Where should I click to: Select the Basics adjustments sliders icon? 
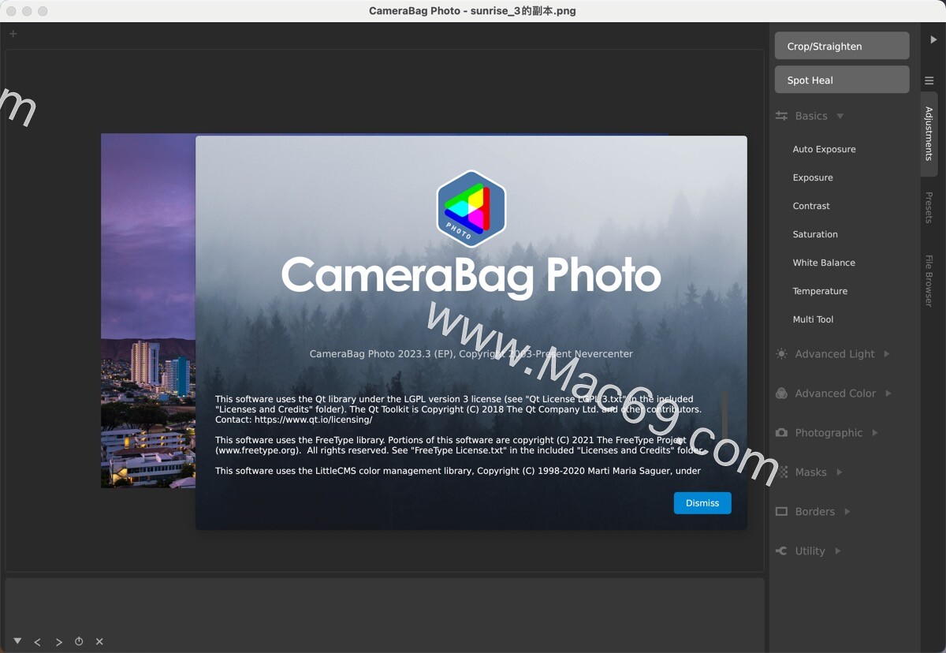click(781, 115)
